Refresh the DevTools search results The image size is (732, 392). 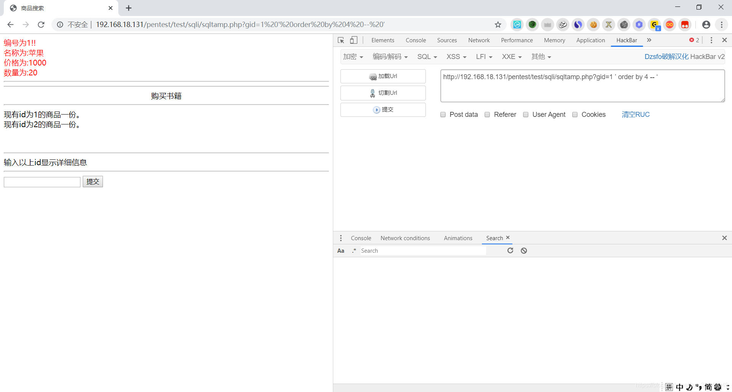[510, 250]
